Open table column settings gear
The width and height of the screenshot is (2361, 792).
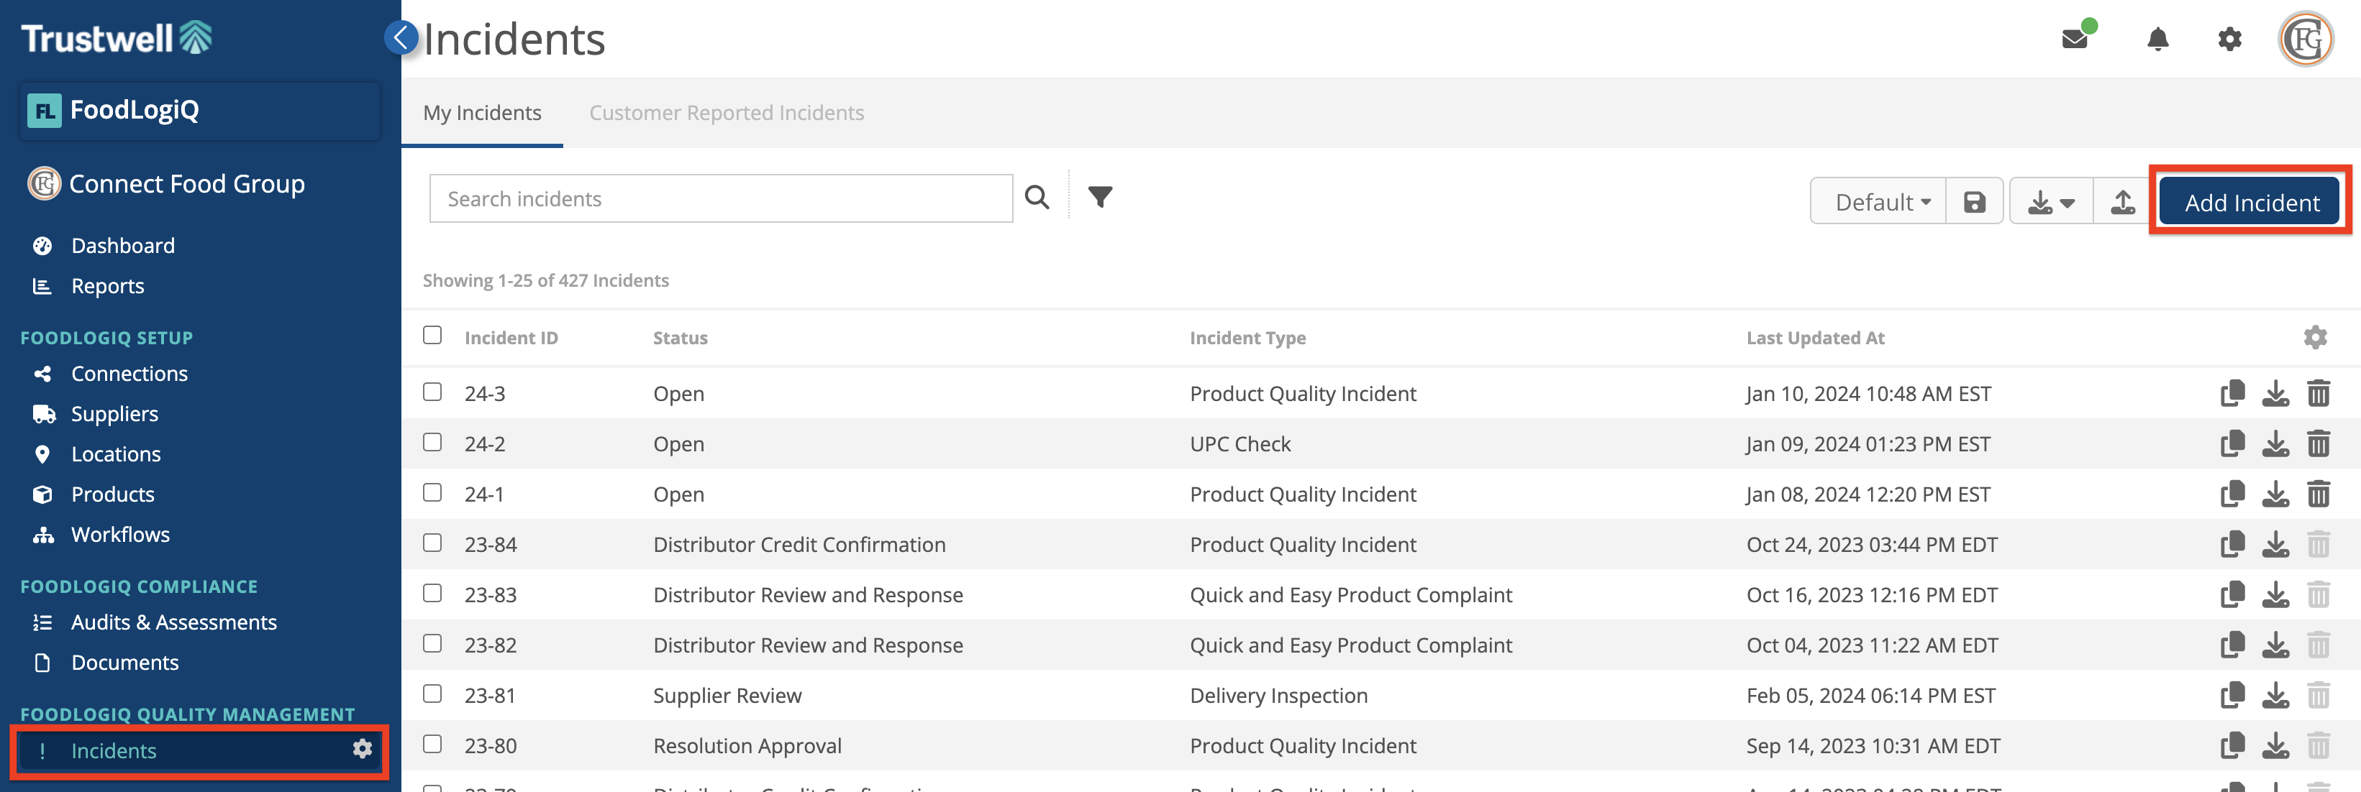pyautogui.click(x=2315, y=337)
